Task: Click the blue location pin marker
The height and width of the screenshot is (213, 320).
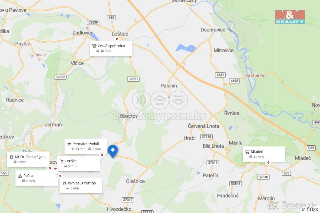Action: (x=113, y=151)
